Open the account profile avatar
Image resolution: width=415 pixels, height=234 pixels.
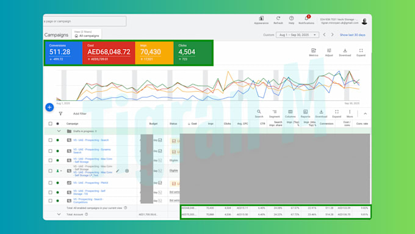[364, 21]
